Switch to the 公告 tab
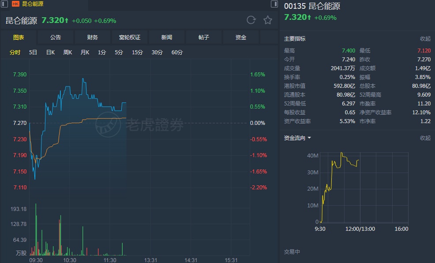This screenshot has width=435, height=263. click(x=56, y=38)
